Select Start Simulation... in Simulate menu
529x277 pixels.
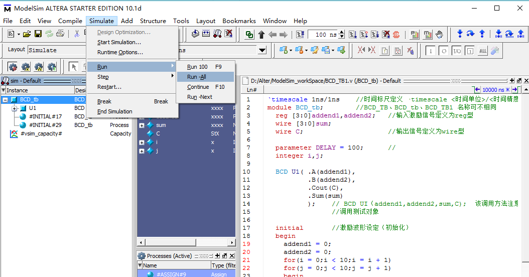(133, 42)
